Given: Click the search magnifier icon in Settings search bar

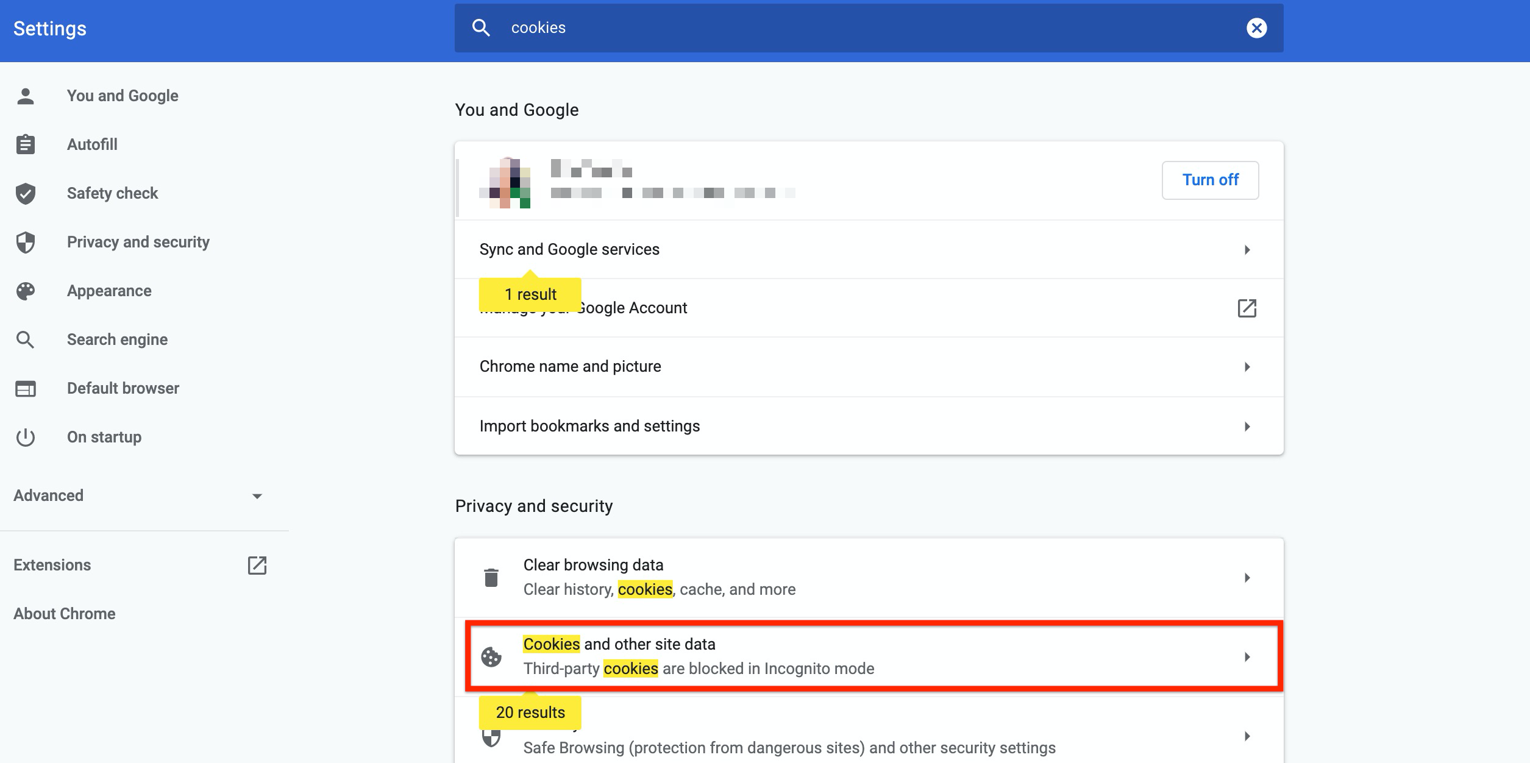Looking at the screenshot, I should click(481, 27).
